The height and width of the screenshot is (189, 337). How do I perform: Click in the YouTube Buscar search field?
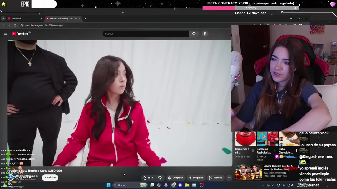click(146, 34)
